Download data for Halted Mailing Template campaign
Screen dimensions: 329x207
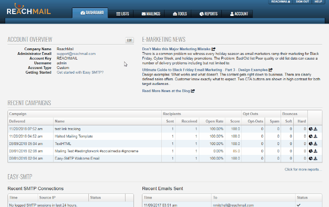(316, 136)
